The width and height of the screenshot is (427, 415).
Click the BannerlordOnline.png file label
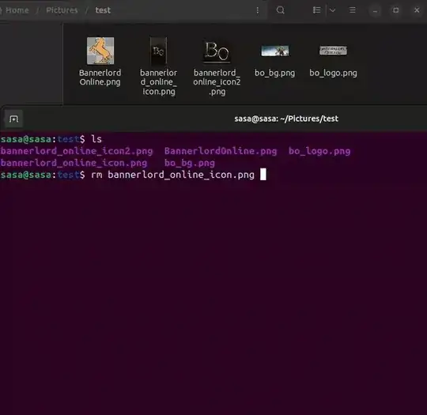(x=100, y=77)
